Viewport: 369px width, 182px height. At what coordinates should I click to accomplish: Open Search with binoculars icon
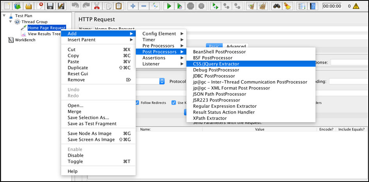pos(276,6)
